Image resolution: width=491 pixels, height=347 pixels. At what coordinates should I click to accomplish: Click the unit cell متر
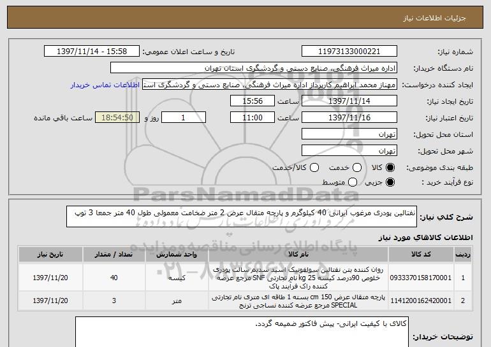click(x=177, y=301)
